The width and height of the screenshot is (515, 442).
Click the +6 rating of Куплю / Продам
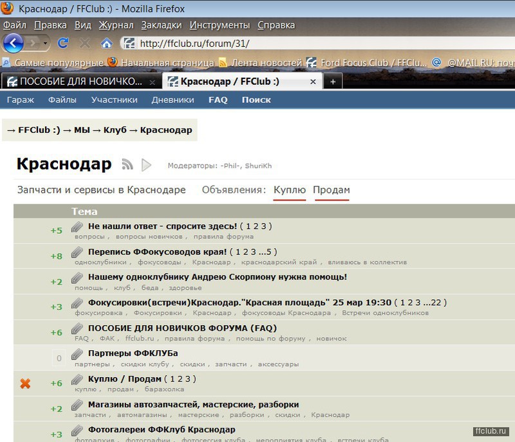coord(56,383)
